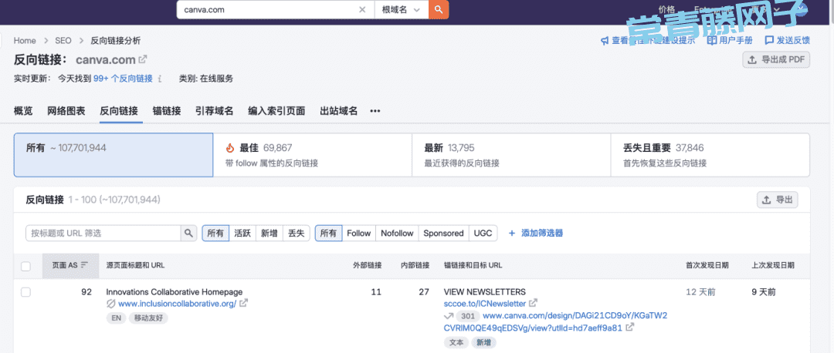Select the Follow link-type filter

(x=358, y=233)
